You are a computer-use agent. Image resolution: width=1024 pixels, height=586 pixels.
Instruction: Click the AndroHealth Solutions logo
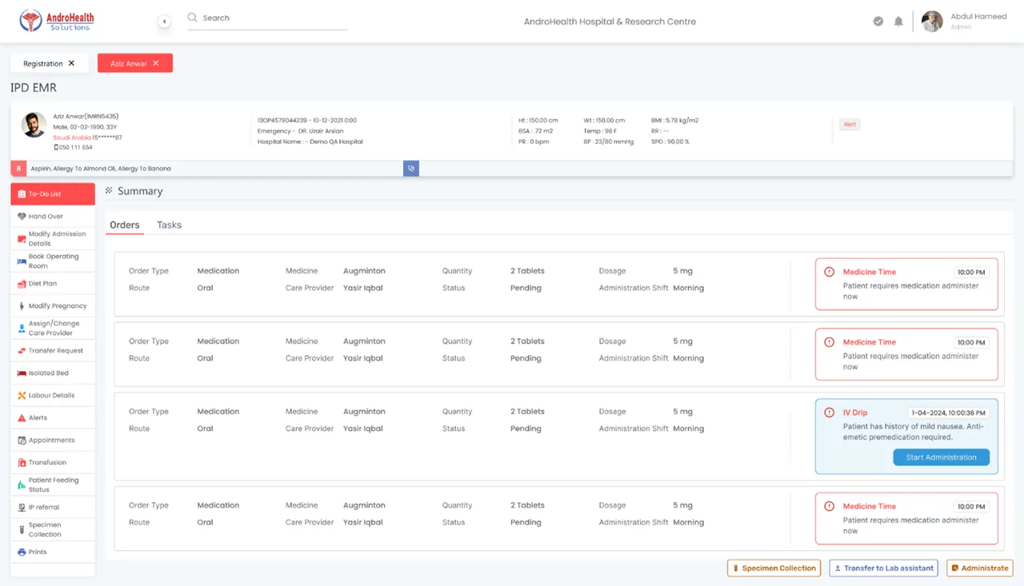pyautogui.click(x=56, y=21)
